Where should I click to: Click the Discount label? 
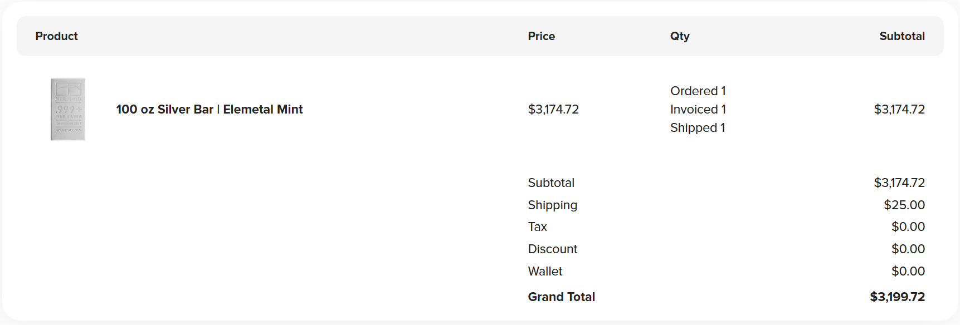click(x=552, y=249)
